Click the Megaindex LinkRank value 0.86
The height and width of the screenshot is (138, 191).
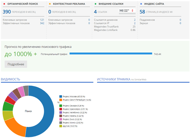click(133, 30)
